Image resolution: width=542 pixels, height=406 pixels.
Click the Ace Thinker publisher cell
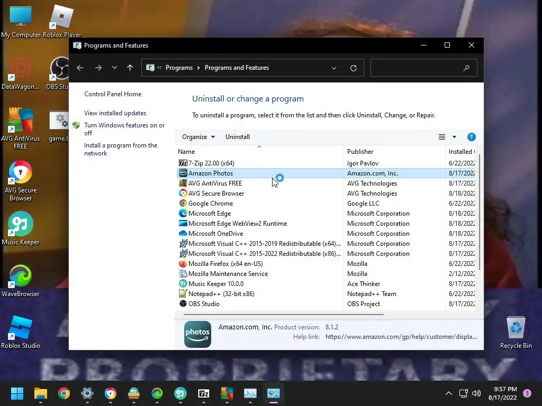[364, 283]
